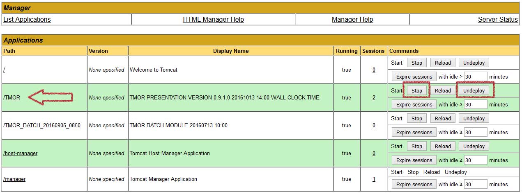522x194 pixels.
Task: Click running value "true" in /host-manager row
Action: tap(347, 153)
